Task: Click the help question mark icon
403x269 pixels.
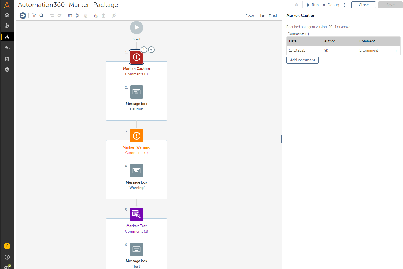Action: (x=7, y=257)
